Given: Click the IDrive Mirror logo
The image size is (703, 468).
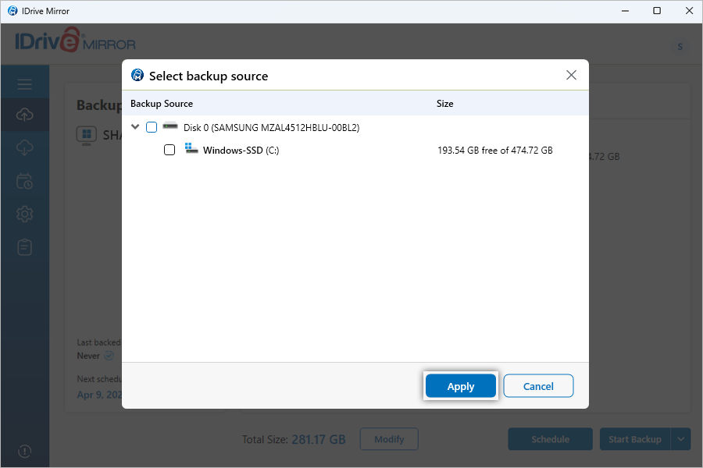Looking at the screenshot, I should point(75,41).
